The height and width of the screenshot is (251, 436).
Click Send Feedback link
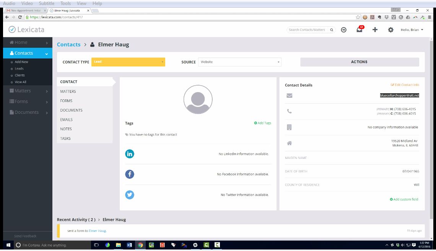coord(25,236)
